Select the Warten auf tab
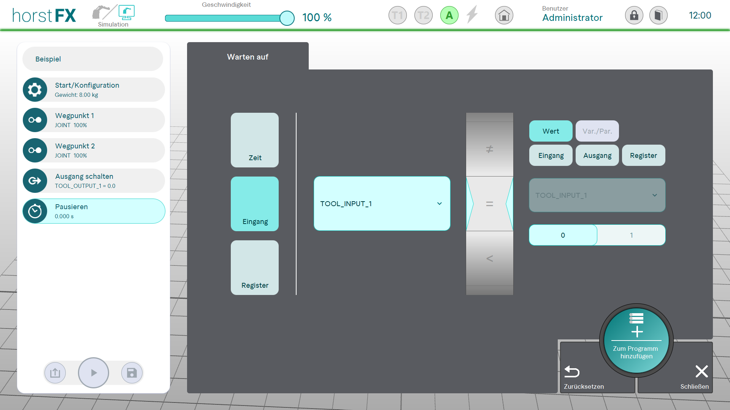This screenshot has width=730, height=410. click(248, 57)
